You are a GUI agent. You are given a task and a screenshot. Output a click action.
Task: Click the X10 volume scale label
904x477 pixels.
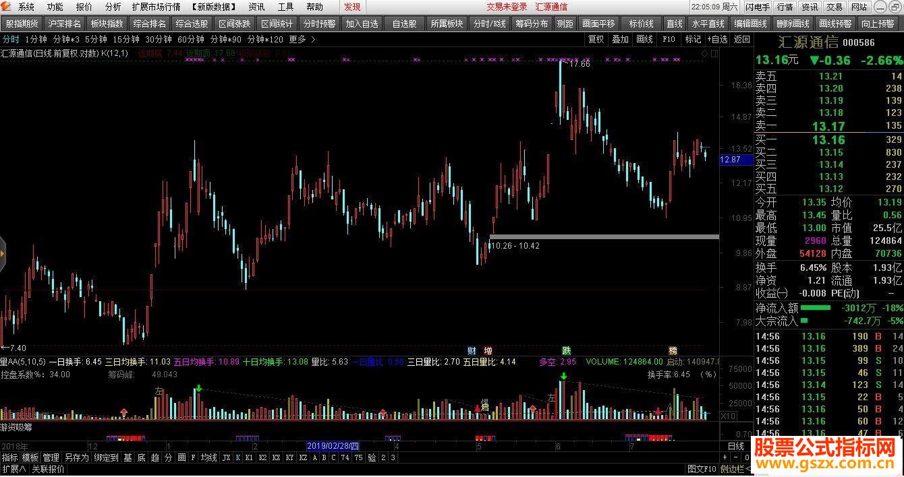729,416
